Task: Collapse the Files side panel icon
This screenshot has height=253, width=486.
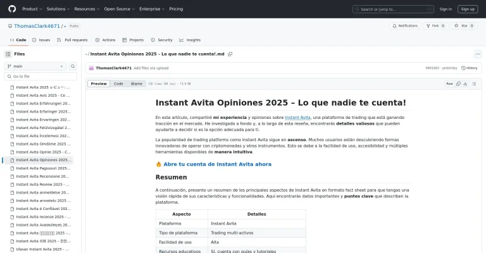Action: 8,54
